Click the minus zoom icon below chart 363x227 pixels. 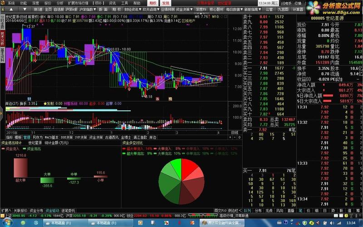(x=235, y=138)
